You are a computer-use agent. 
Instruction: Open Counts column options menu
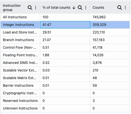click(125, 8)
